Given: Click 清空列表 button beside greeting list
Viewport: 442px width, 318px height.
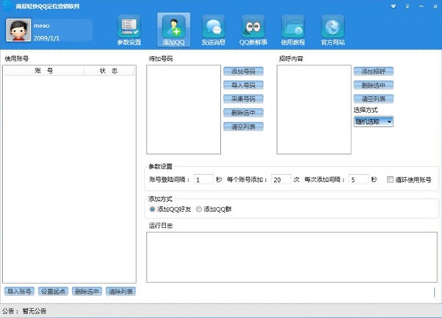Looking at the screenshot, I should click(x=373, y=99).
